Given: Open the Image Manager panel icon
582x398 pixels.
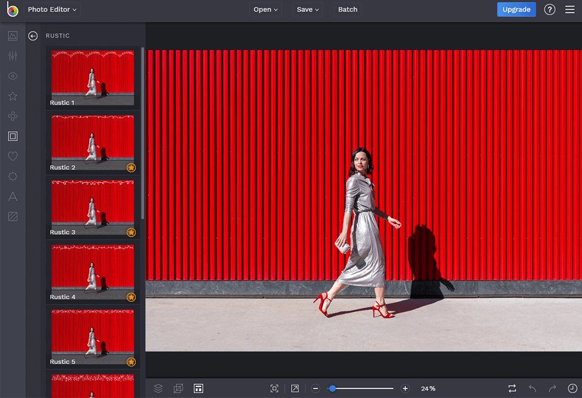Looking at the screenshot, I should 13,36.
